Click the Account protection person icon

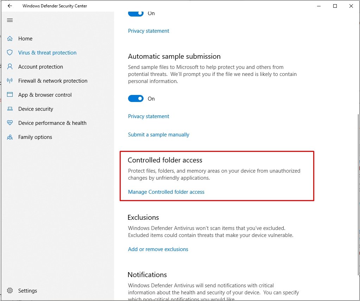point(10,67)
